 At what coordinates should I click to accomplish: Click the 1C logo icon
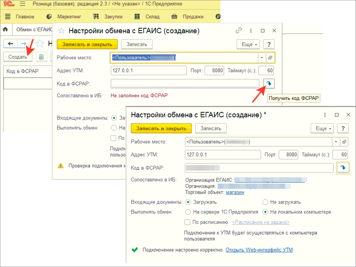click(9, 4)
